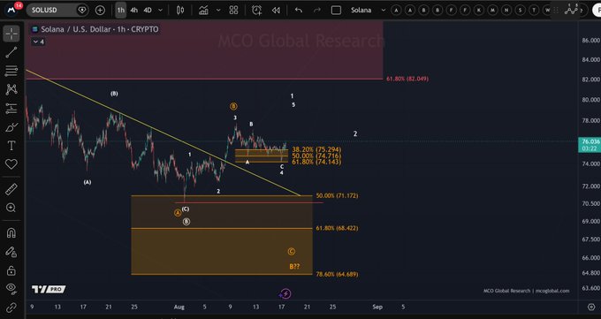This screenshot has width=601, height=319.
Task: Click the TradingView PRO logo
Action: [49, 289]
